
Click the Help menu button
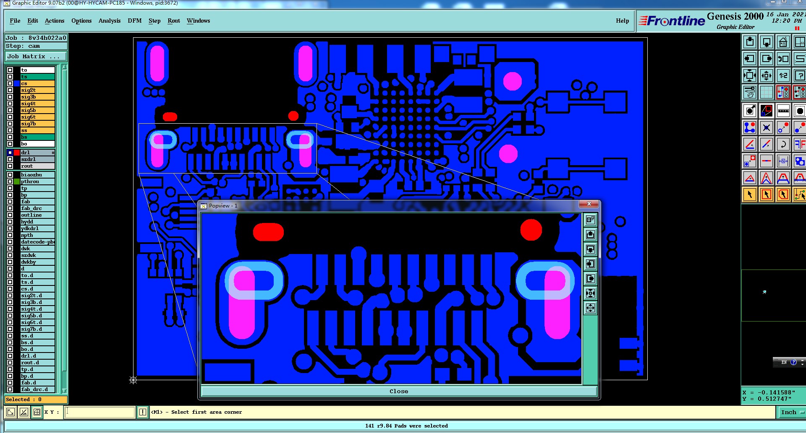point(623,21)
